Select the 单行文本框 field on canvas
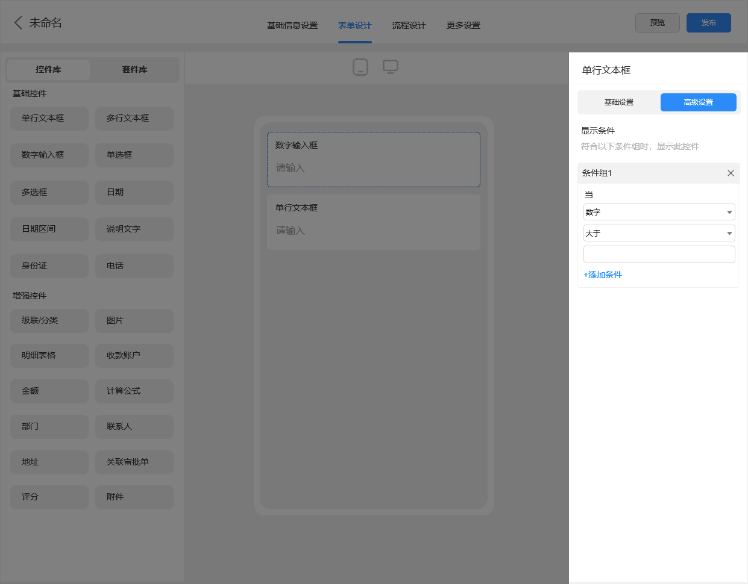Viewport: 748px width, 584px height. point(374,222)
